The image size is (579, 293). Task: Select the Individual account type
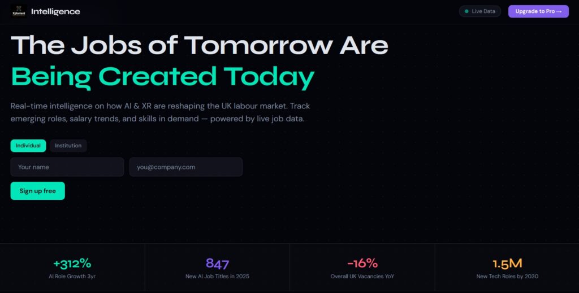pos(28,146)
